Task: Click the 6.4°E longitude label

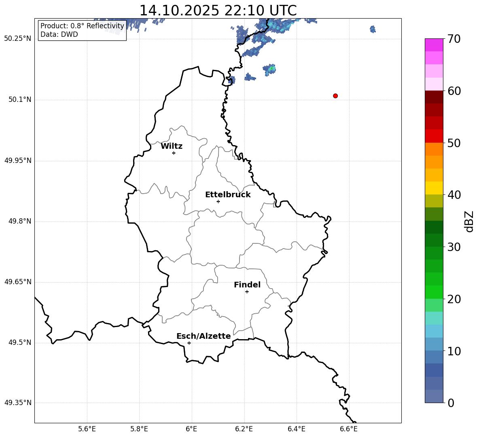Action: click(296, 429)
